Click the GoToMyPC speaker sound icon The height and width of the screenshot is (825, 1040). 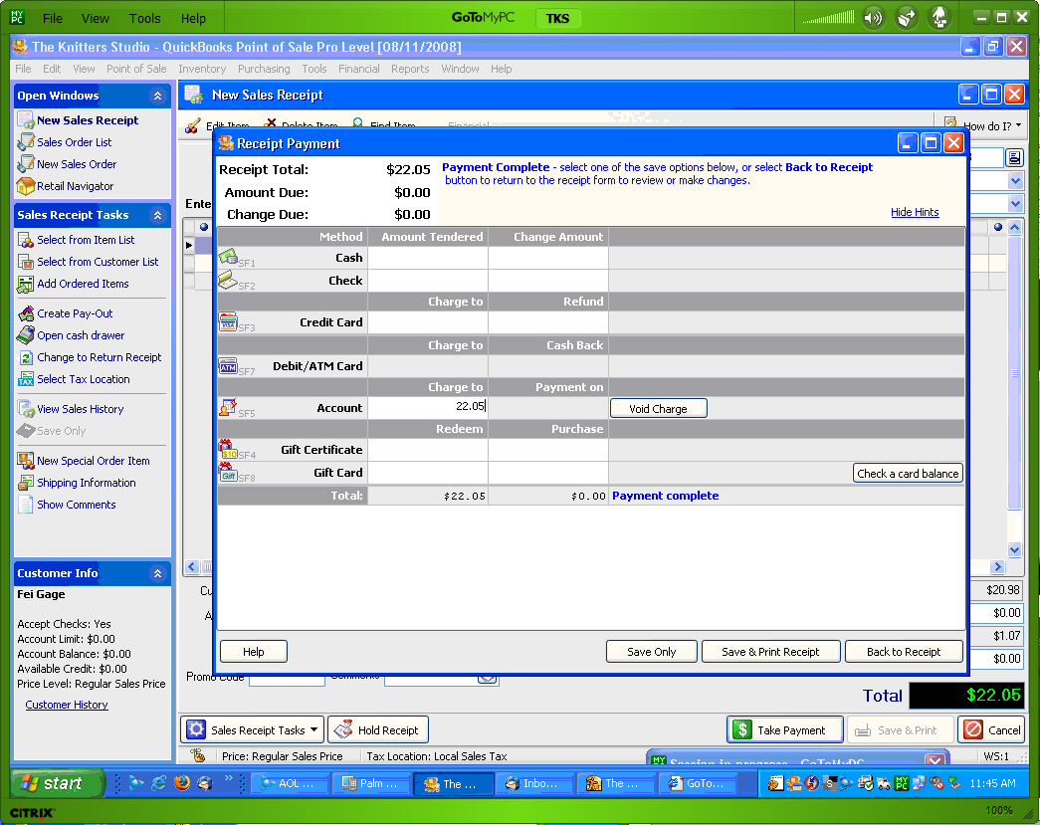click(874, 18)
